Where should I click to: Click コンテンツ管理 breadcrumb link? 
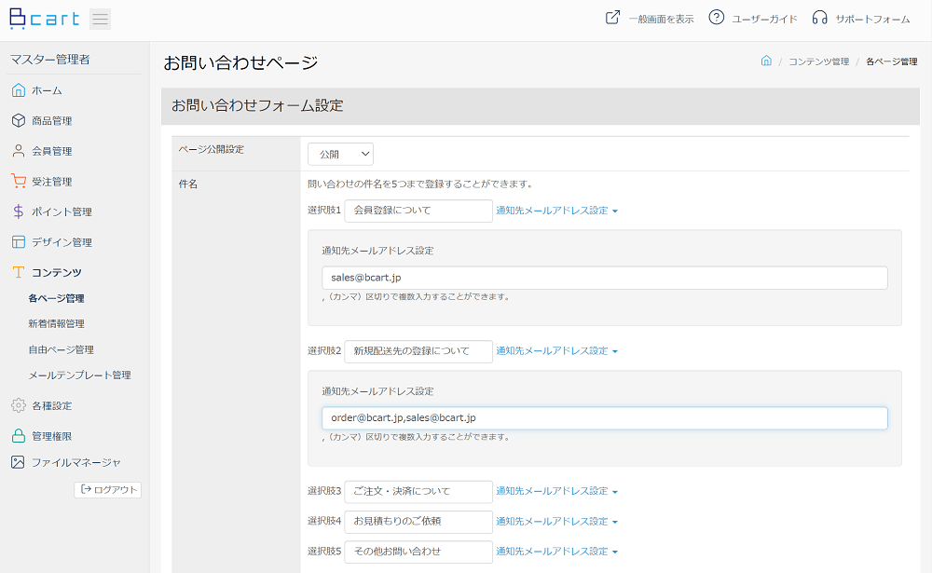tap(818, 61)
